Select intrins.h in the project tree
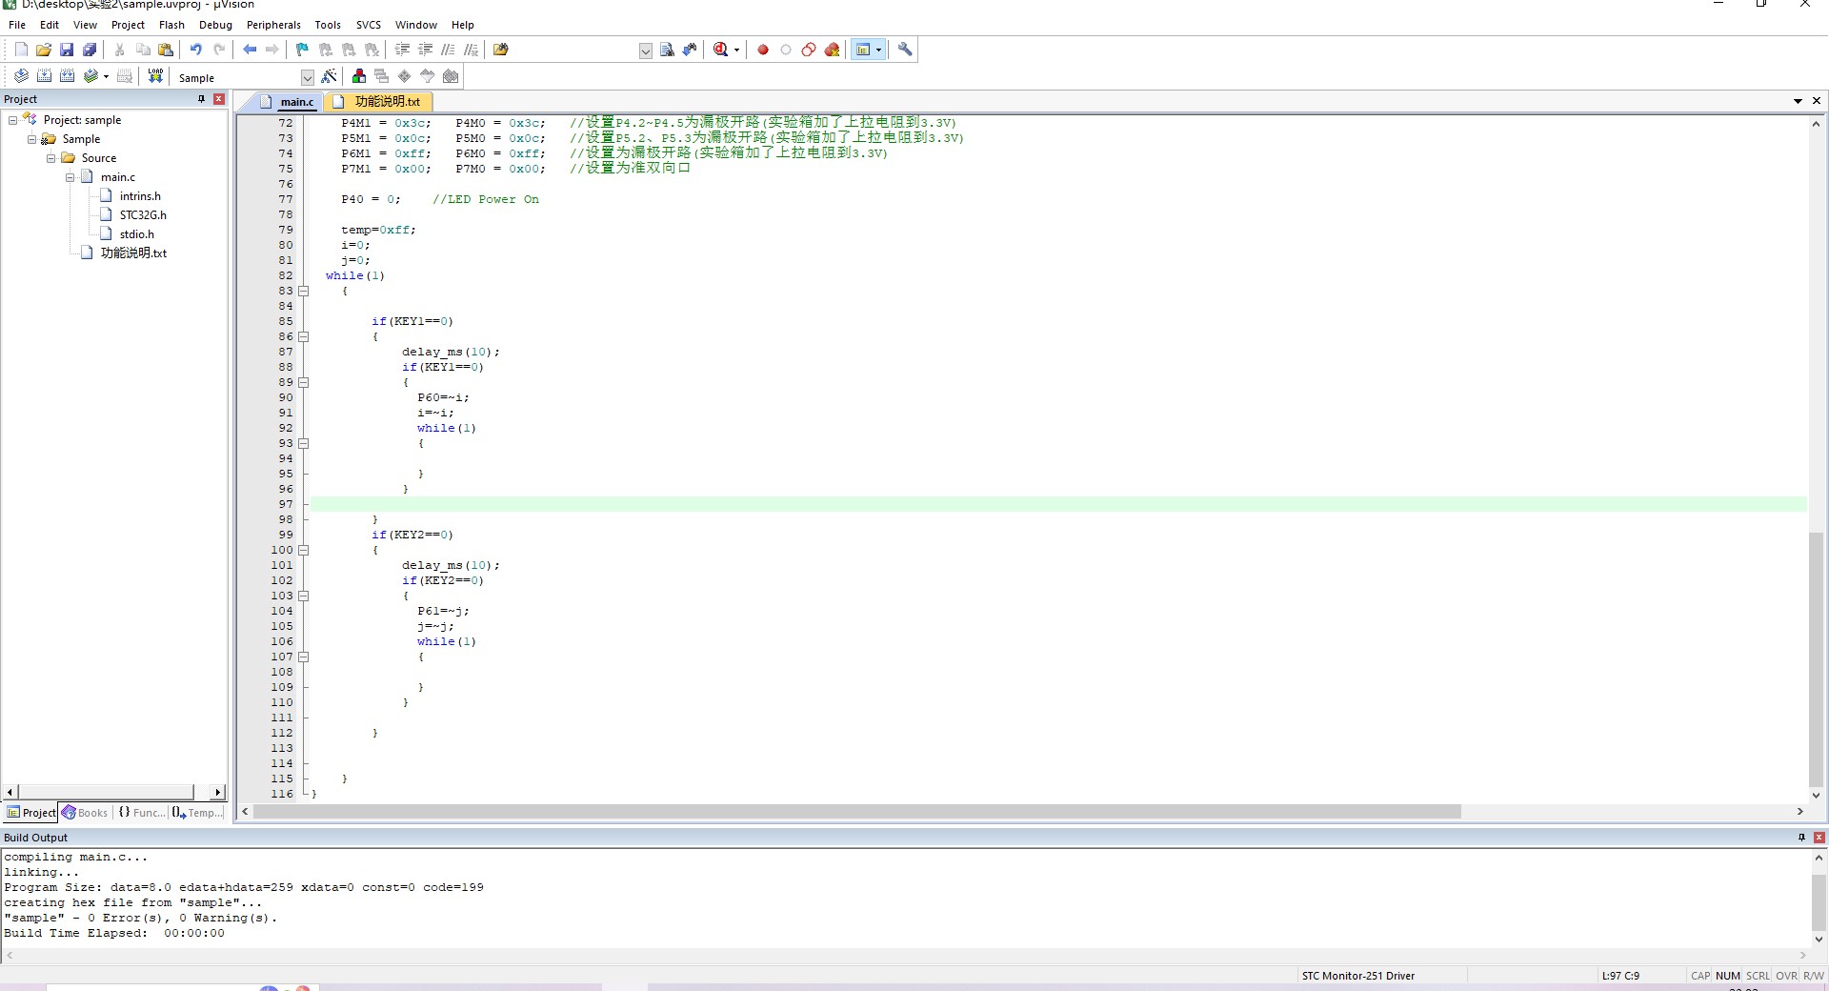The image size is (1829, 991). 140,196
